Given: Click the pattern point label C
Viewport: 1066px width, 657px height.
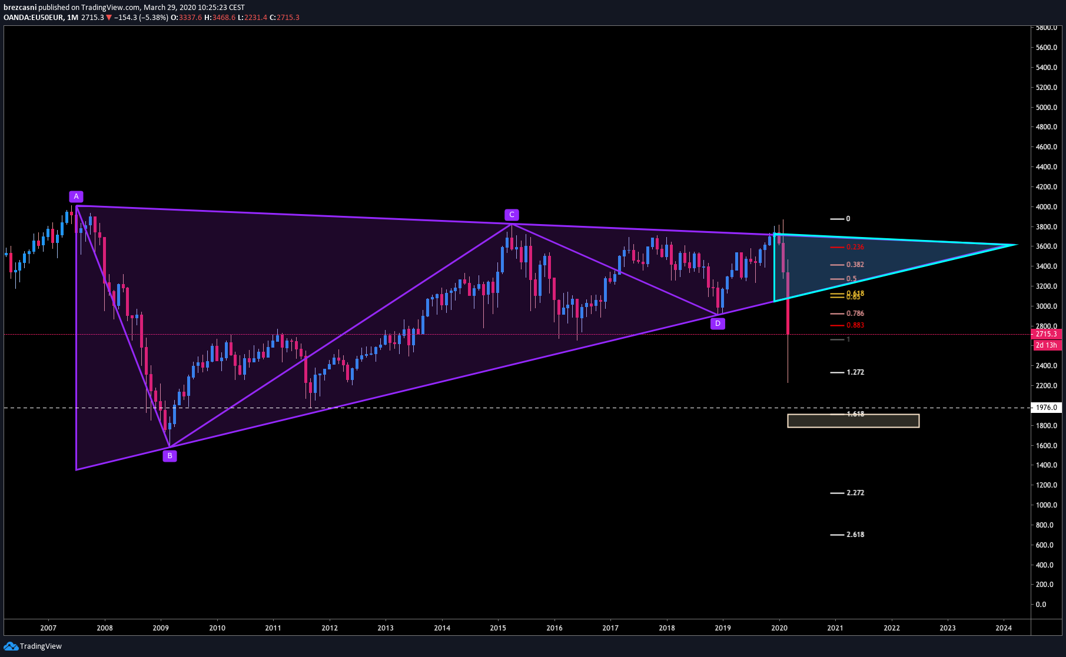Looking at the screenshot, I should tap(512, 215).
